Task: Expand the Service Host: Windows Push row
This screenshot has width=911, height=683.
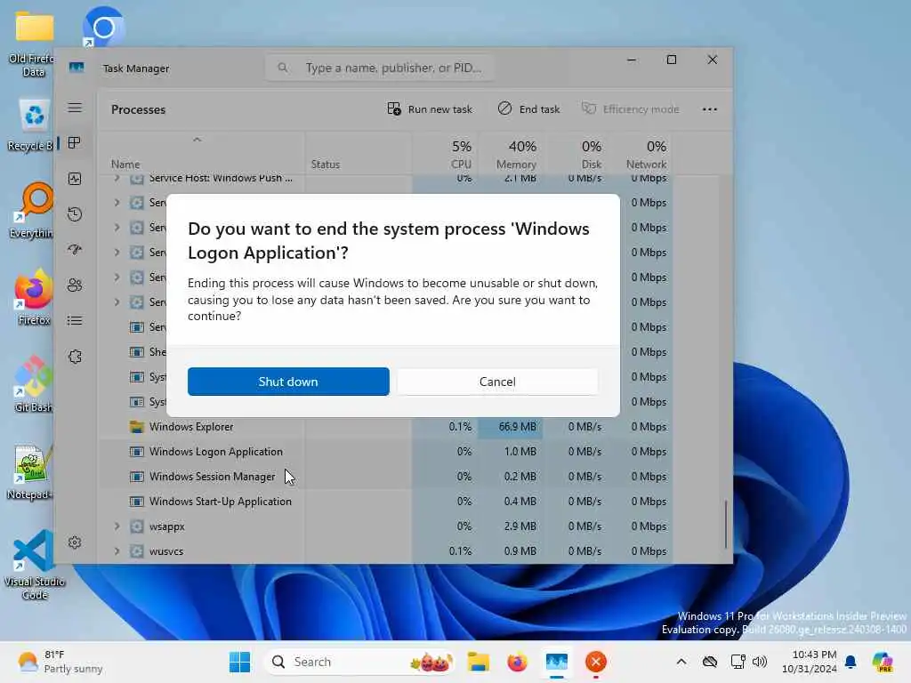Action: tap(117, 178)
